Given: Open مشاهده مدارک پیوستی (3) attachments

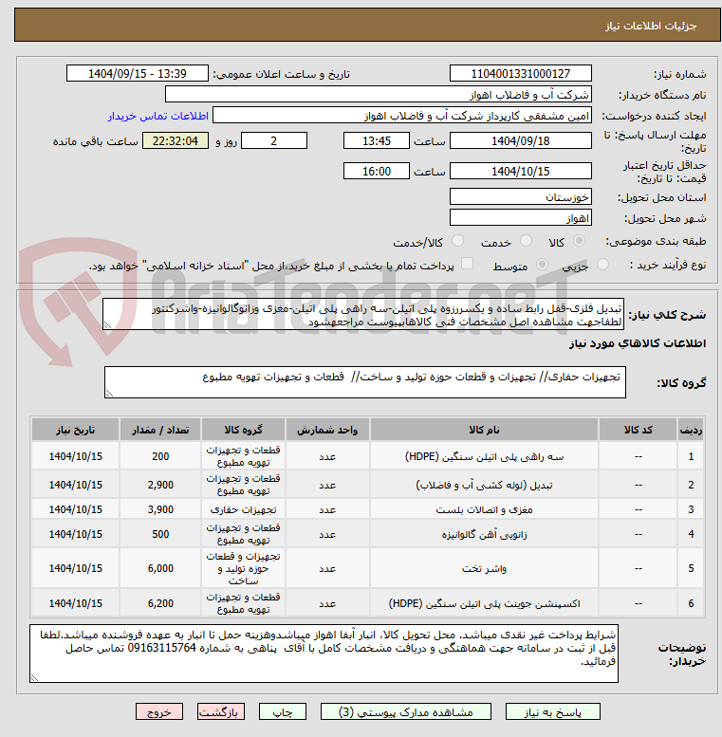Looking at the screenshot, I should [x=406, y=712].
